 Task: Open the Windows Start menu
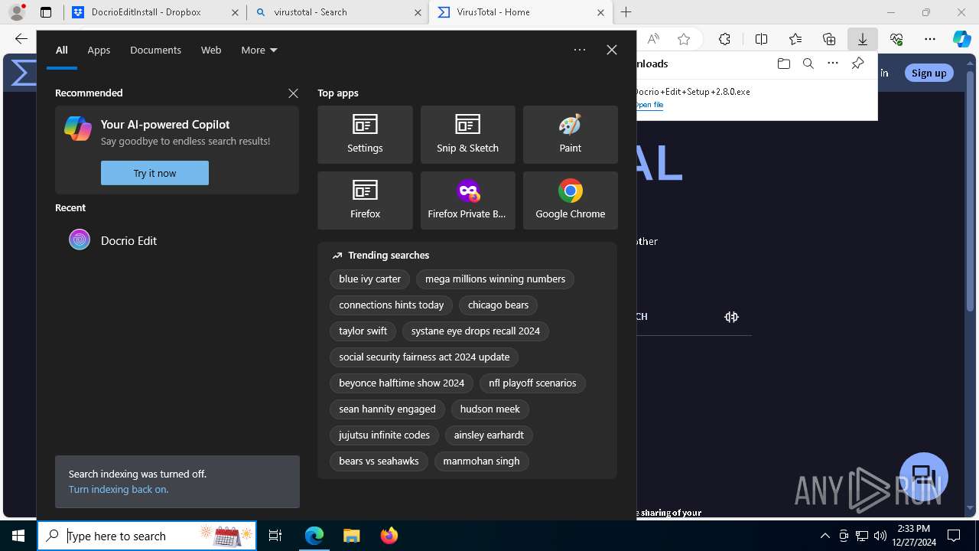(18, 536)
